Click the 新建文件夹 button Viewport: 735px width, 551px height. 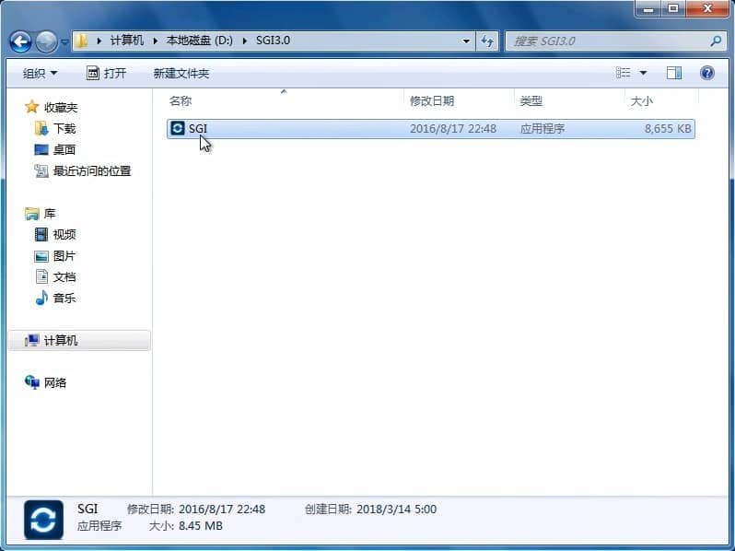(181, 73)
